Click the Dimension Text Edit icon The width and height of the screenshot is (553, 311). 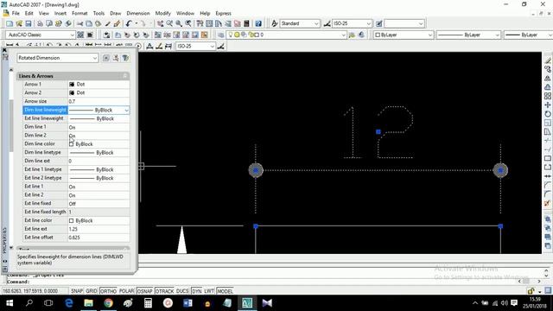159,46
